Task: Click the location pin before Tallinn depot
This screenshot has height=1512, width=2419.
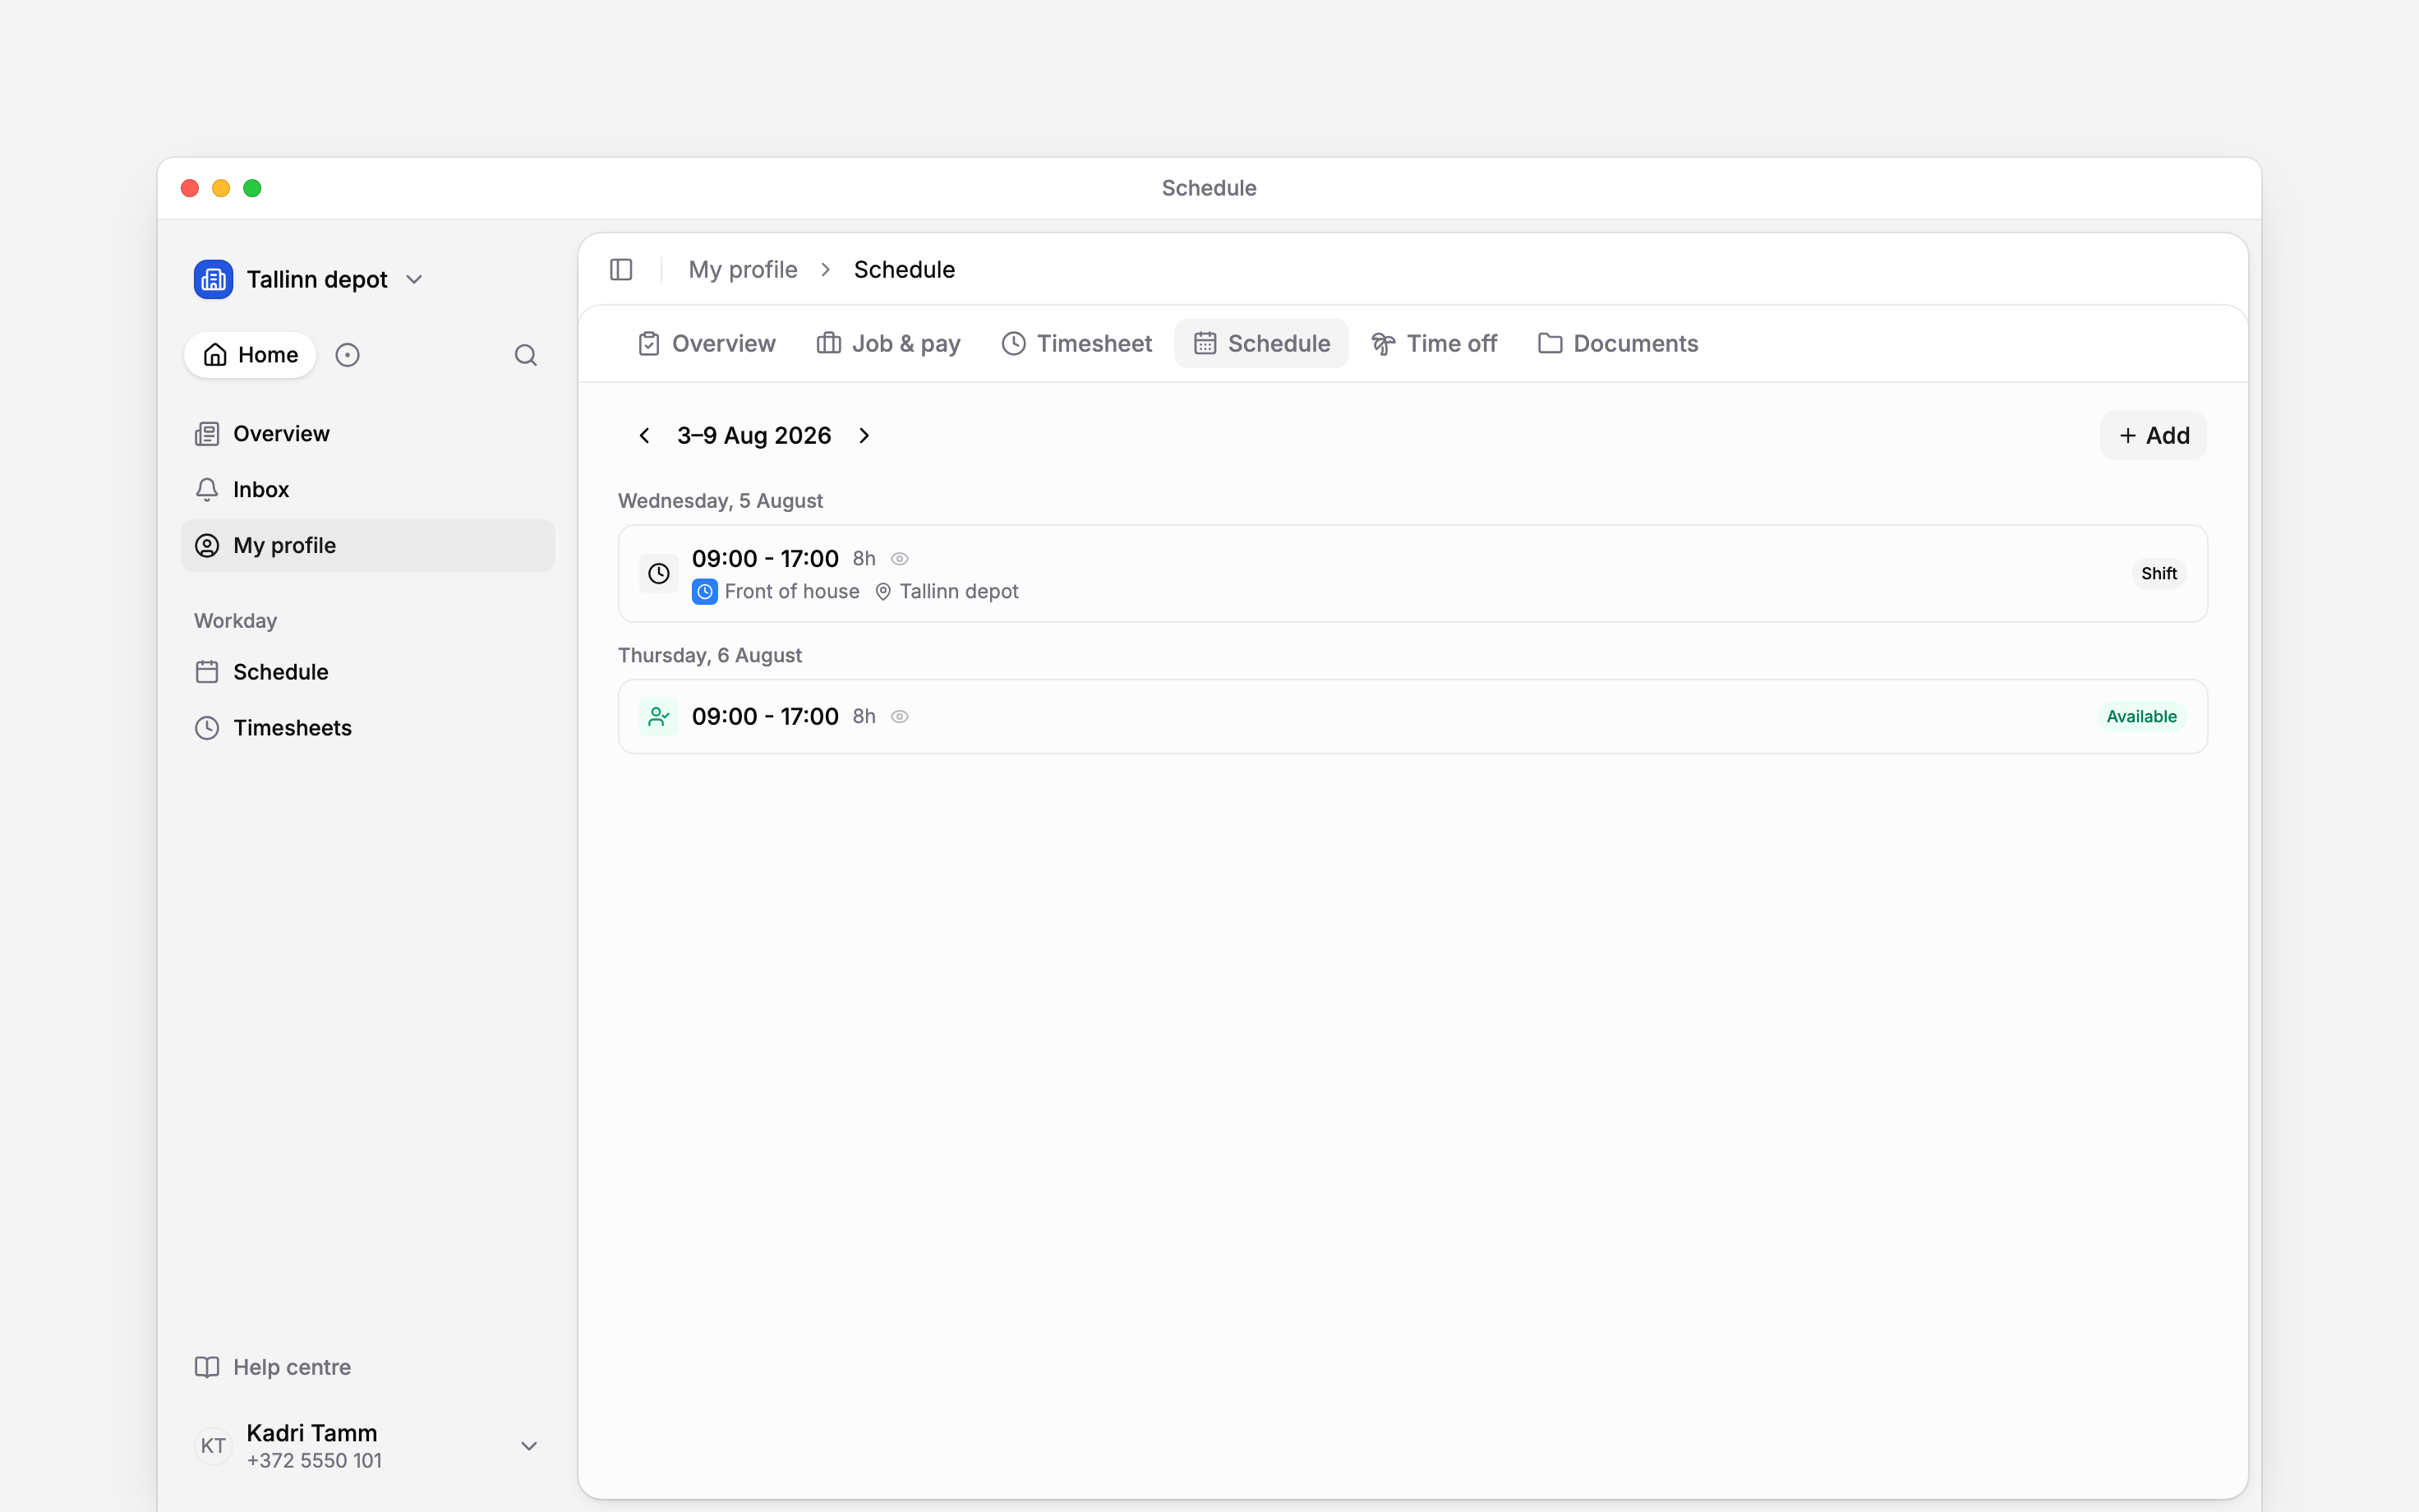Action: pyautogui.click(x=883, y=592)
